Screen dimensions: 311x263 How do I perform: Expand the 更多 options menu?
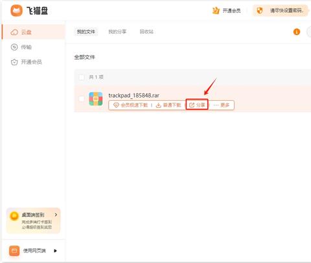[222, 105]
